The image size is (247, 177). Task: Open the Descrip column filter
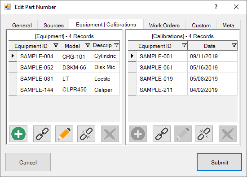[116, 45]
